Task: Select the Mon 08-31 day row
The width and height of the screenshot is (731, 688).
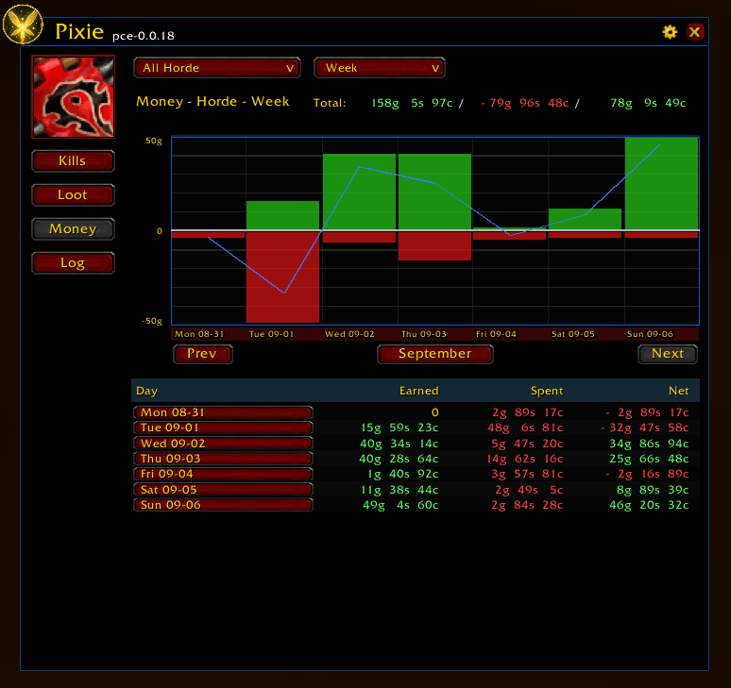Action: pyautogui.click(x=223, y=412)
